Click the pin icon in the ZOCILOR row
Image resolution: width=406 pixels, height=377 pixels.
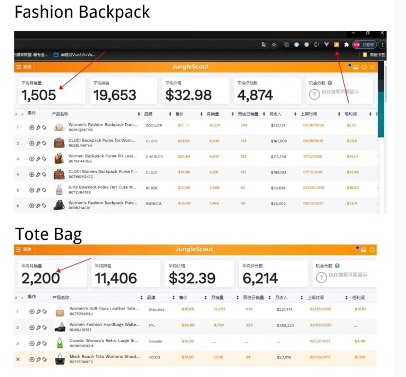point(38,127)
